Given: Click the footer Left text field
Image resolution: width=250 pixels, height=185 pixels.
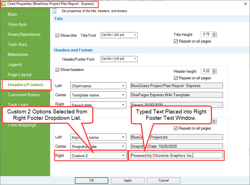Looking at the screenshot, I should point(177,137).
